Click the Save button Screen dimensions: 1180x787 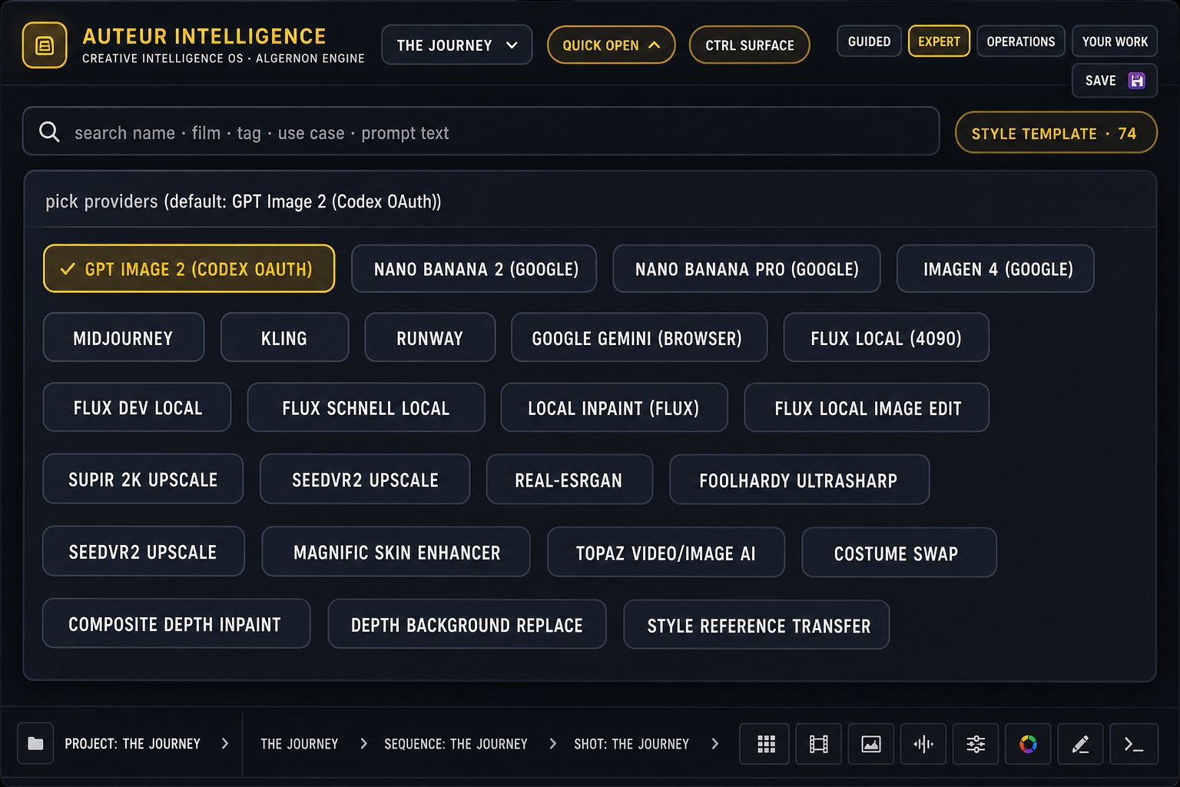[x=1115, y=81]
